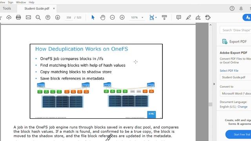This screenshot has width=251, height=141.
Task: Open the Window menu
Action: pos(21,2)
